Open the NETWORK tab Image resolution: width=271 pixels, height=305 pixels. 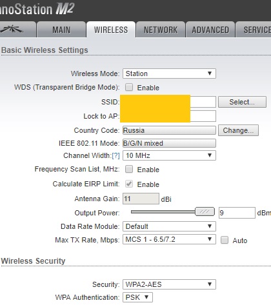(x=161, y=30)
